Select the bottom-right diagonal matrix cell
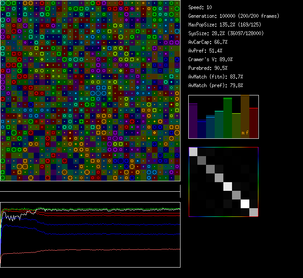The height and width of the screenshot is (278, 303). click(x=254, y=212)
